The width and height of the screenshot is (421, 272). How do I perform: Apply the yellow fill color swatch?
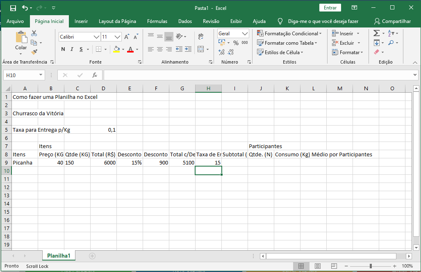pos(116,49)
